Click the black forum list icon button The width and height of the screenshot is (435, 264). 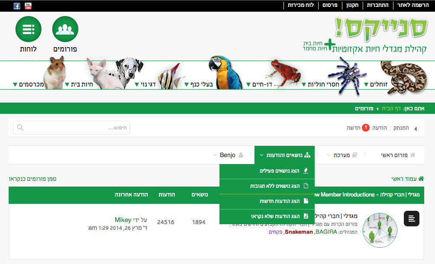pyautogui.click(x=412, y=219)
